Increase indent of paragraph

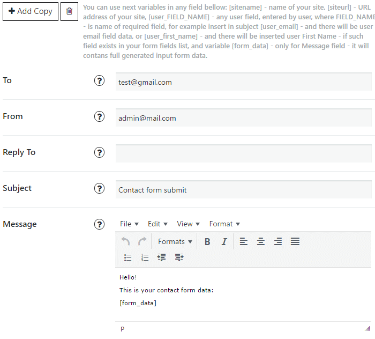pos(179,257)
